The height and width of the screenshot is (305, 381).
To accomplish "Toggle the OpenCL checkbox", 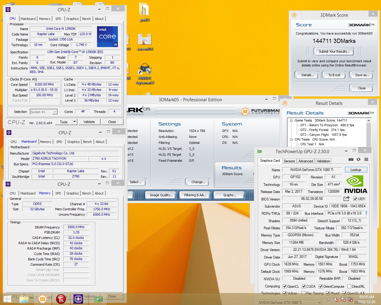I will click(x=285, y=286).
